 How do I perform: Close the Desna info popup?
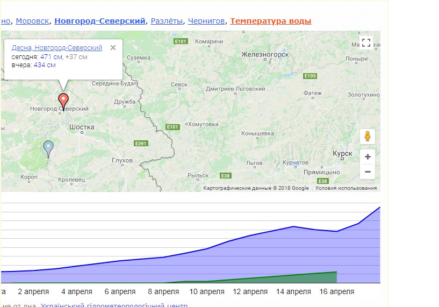tap(113, 47)
